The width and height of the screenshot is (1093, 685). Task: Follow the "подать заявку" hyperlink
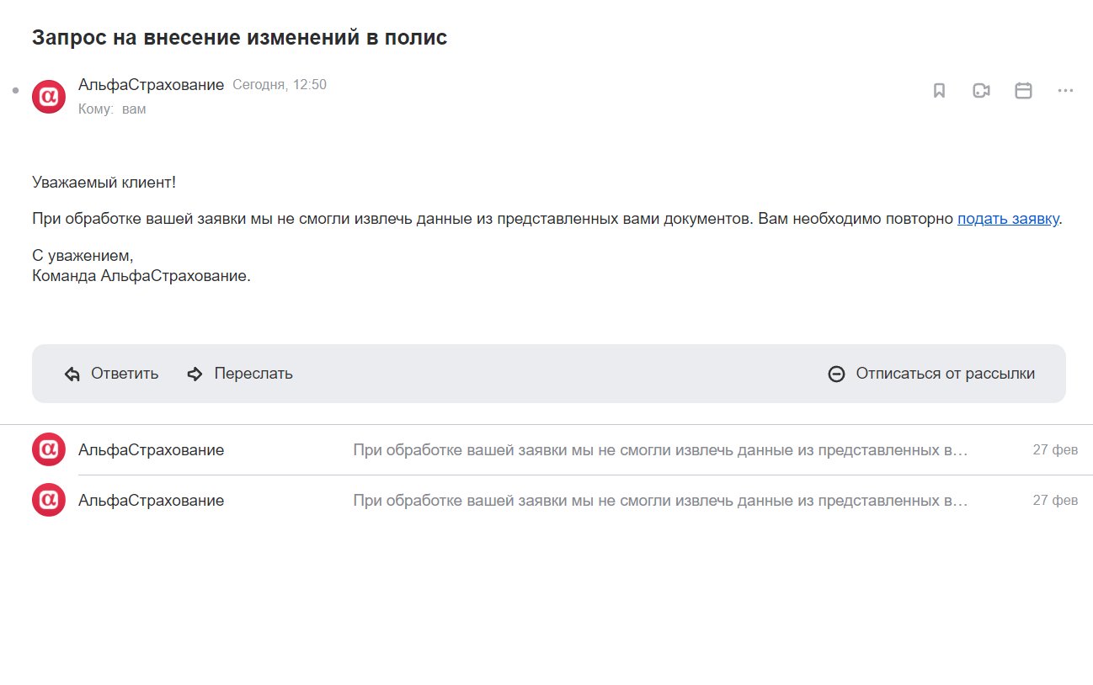[1007, 219]
